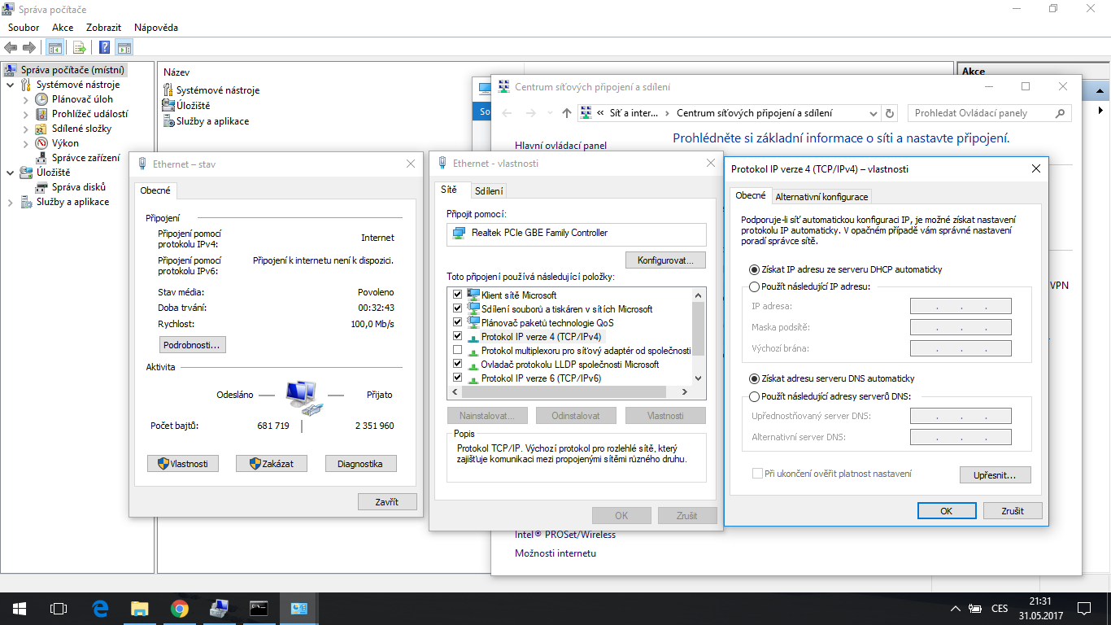Click the Konfigurovat... button
This screenshot has width=1111, height=625.
pos(665,260)
